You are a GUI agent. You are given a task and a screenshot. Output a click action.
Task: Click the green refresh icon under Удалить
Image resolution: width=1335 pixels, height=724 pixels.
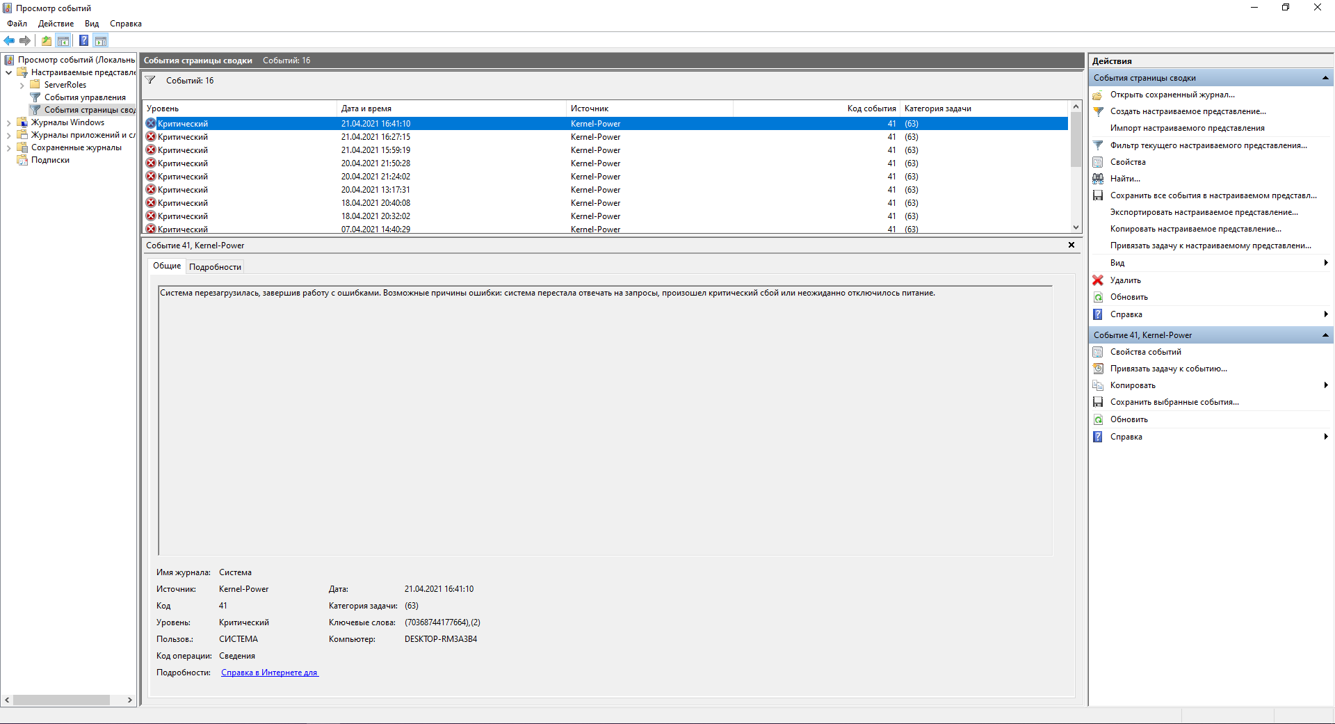coord(1098,297)
